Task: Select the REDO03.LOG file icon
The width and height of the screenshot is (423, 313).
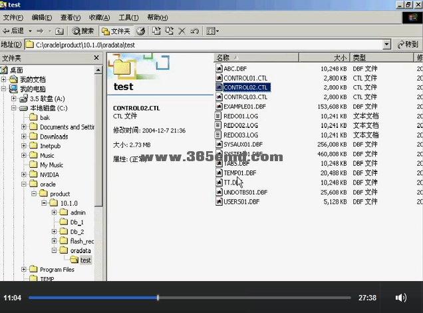Action: coord(218,135)
